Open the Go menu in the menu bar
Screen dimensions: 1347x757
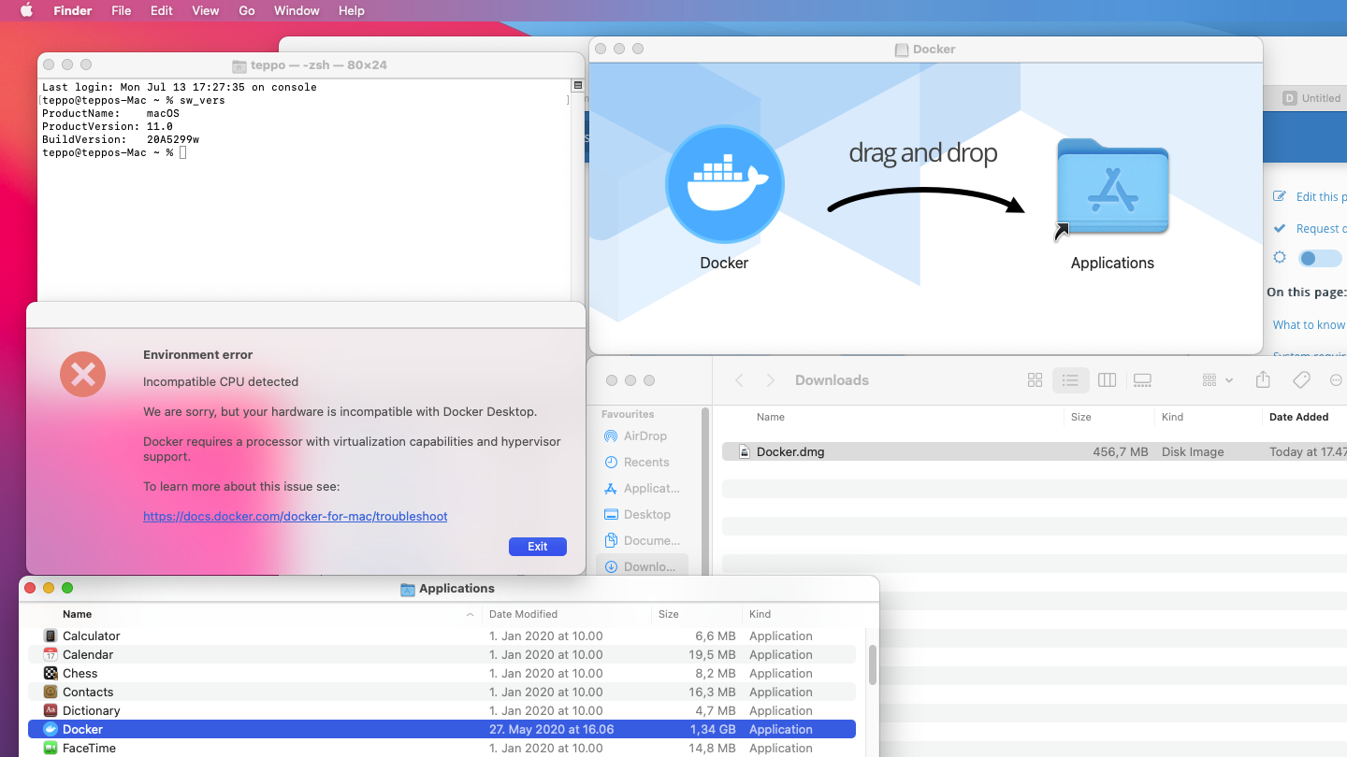coord(247,10)
